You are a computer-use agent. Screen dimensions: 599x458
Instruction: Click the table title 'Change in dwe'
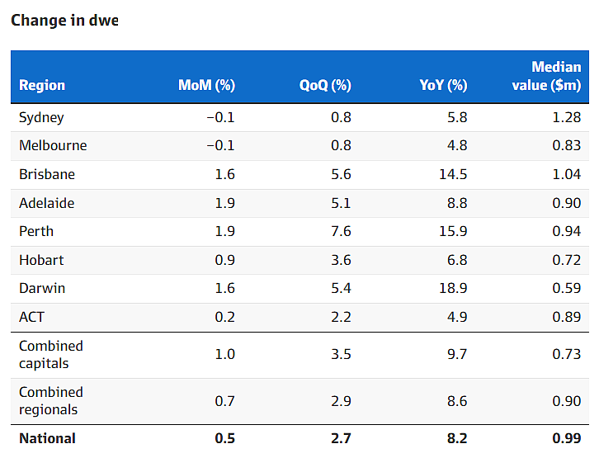64,21
